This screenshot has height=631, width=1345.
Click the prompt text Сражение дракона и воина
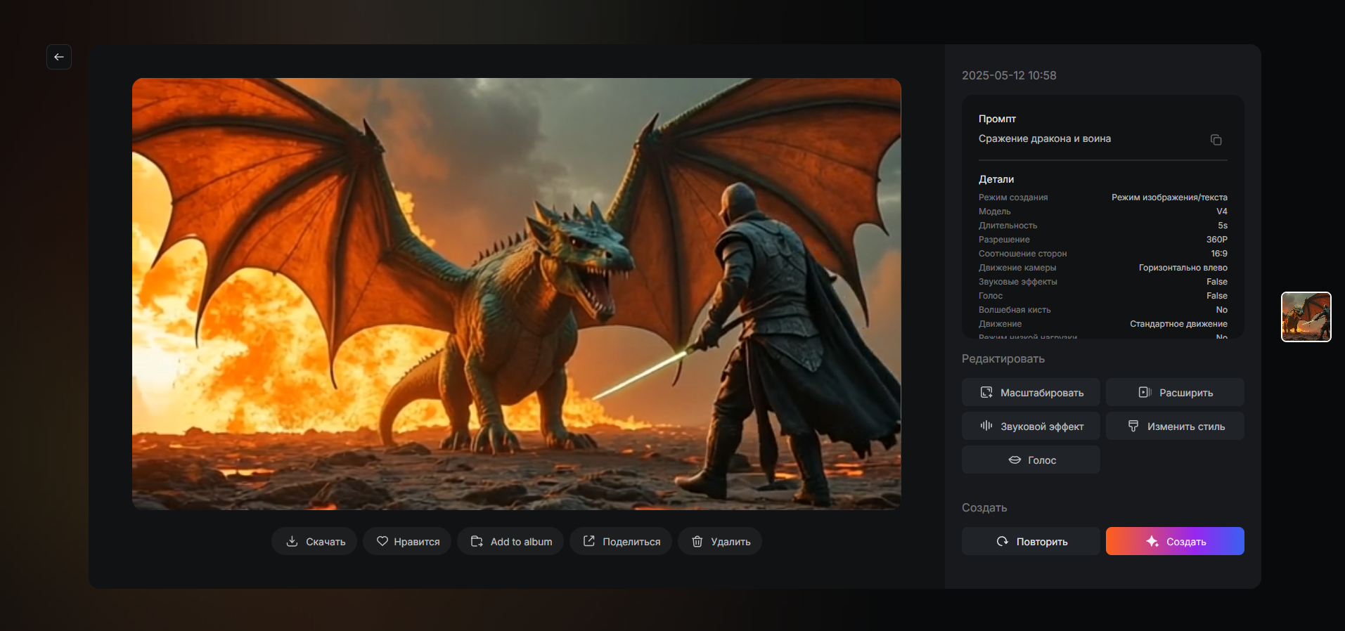1045,138
